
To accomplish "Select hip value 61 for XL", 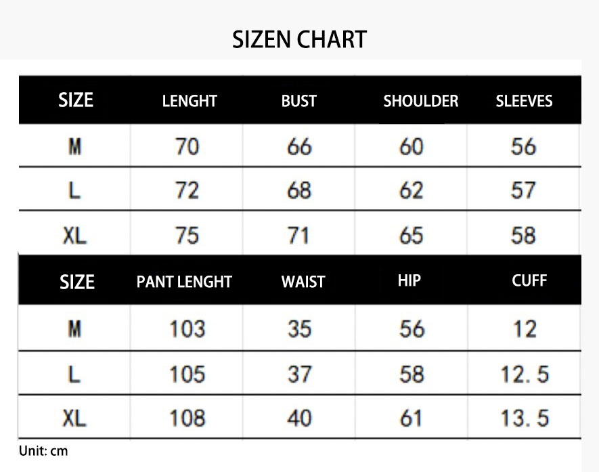I will (411, 419).
